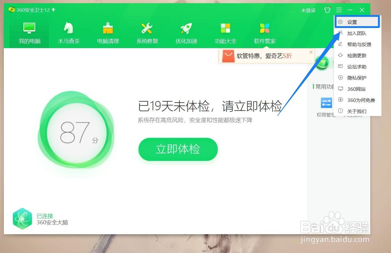Open the 优化加速 rocket icon
391x253 pixels.
point(186,28)
